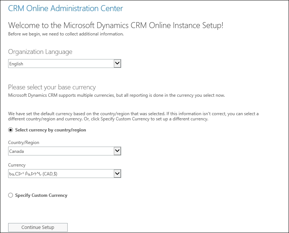Viewport: 289px width, 233px height.
Task: Expand the Country/Region dropdown arrow
Action: pyautogui.click(x=117, y=151)
